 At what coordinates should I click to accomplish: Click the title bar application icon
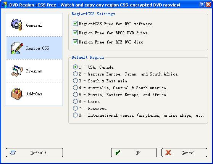click(5, 5)
